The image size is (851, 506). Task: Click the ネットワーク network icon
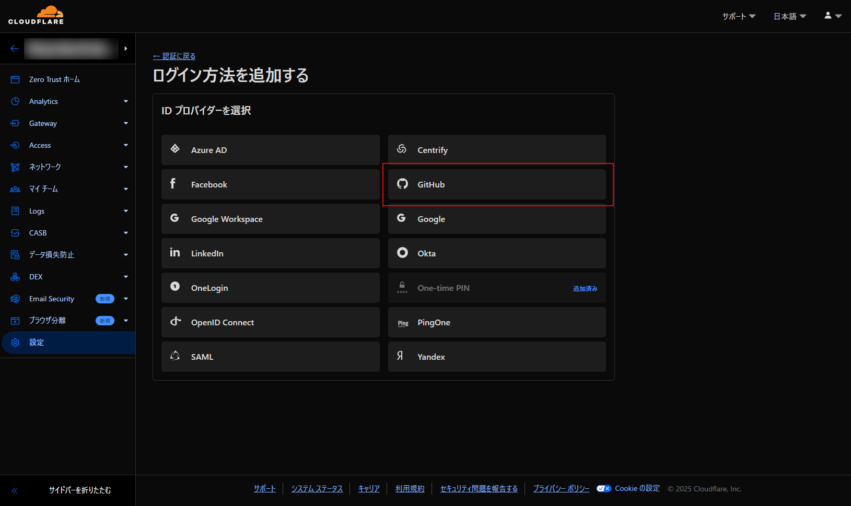pyautogui.click(x=15, y=167)
